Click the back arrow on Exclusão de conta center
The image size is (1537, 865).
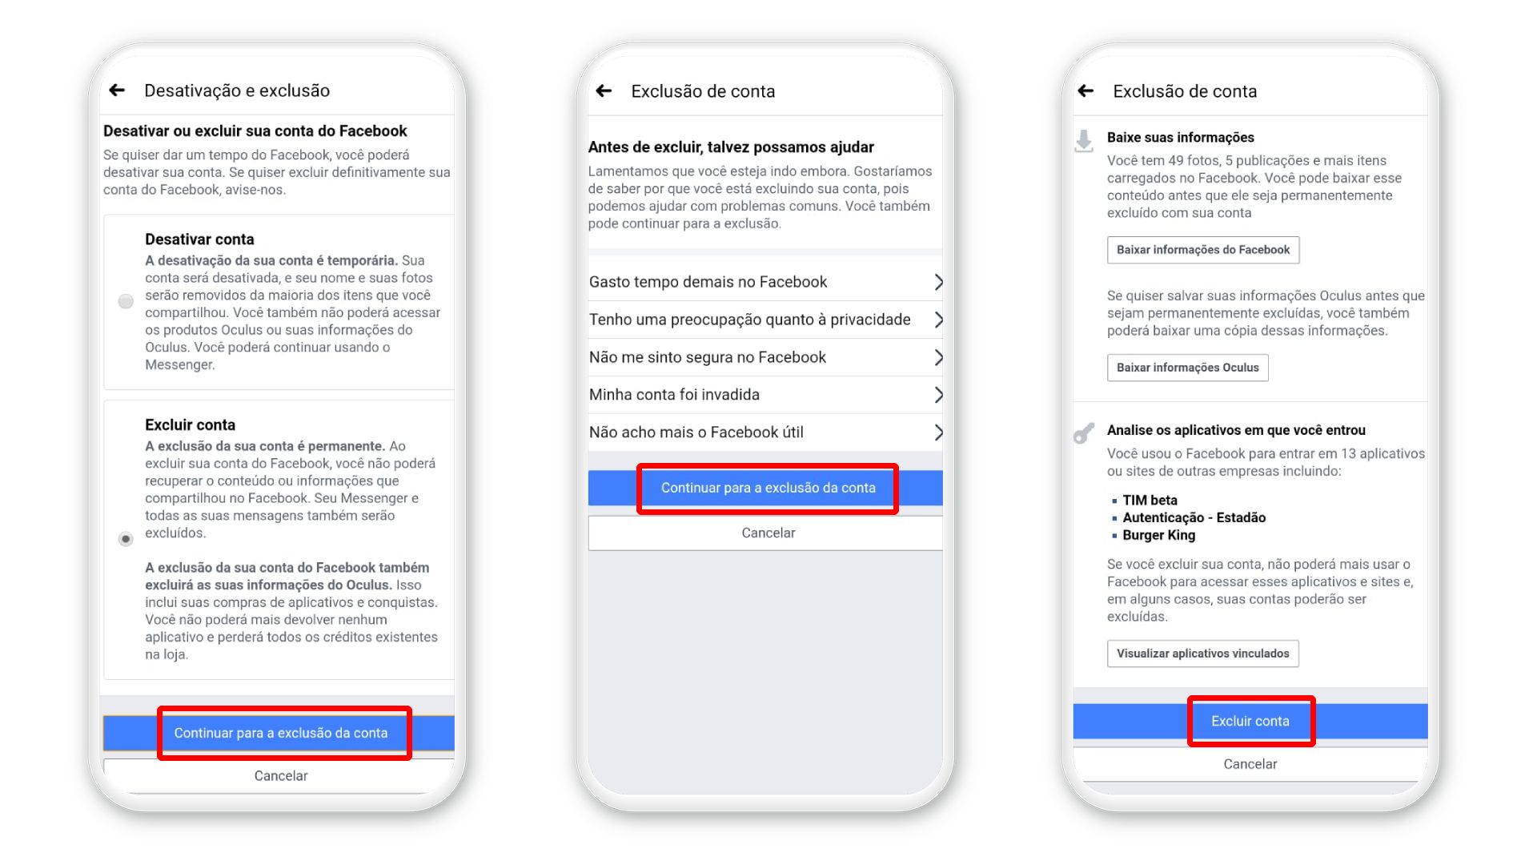(x=599, y=90)
